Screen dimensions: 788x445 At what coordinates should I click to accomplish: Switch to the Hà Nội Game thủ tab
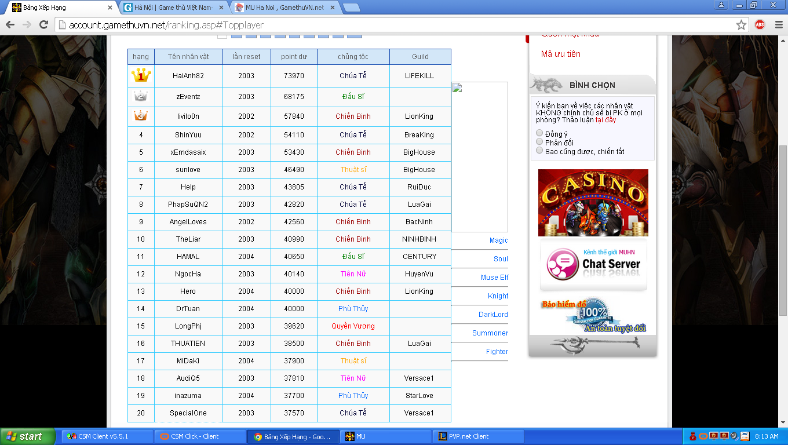point(173,8)
